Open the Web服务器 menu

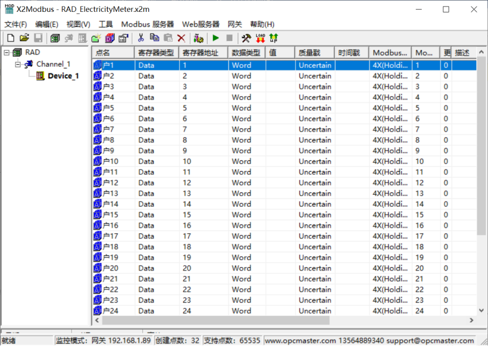pyautogui.click(x=201, y=24)
